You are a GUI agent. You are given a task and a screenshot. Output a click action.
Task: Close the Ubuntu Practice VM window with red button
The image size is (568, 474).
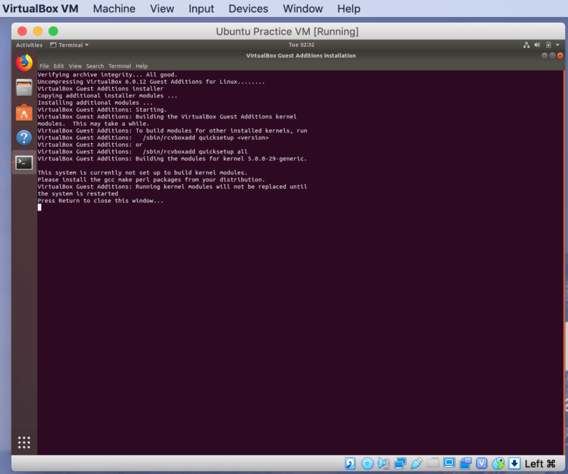22,31
